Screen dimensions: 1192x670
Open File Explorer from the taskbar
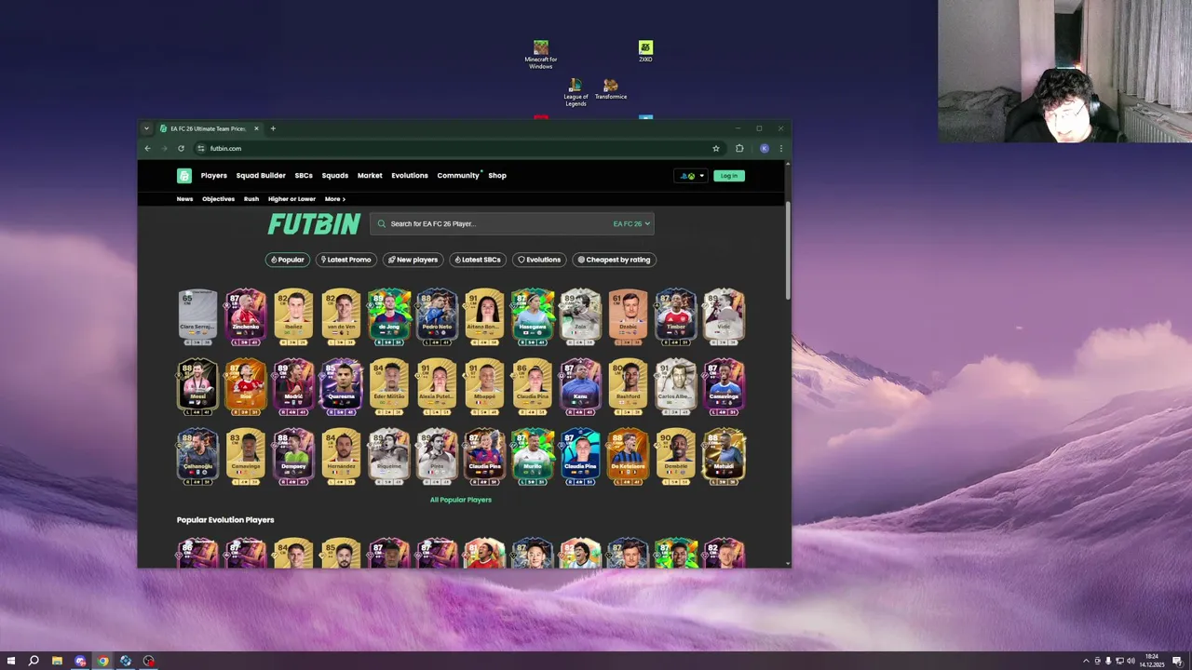pyautogui.click(x=57, y=661)
